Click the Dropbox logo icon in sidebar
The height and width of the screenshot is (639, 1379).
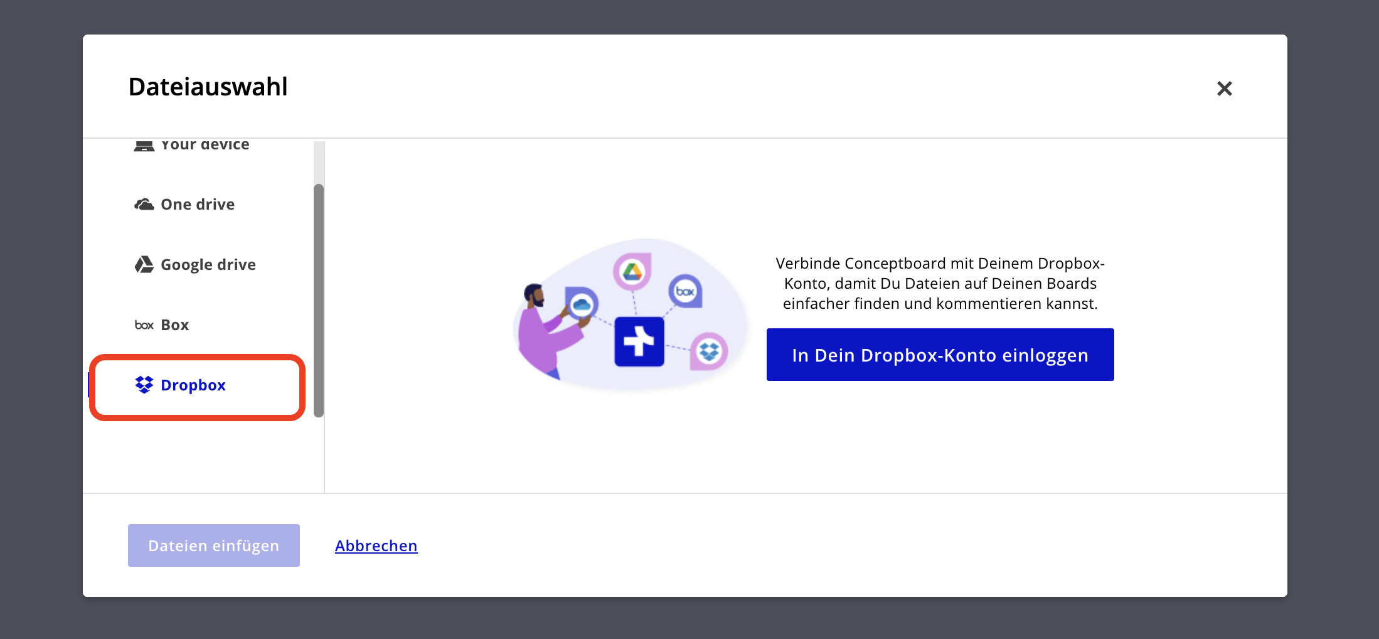[144, 385]
